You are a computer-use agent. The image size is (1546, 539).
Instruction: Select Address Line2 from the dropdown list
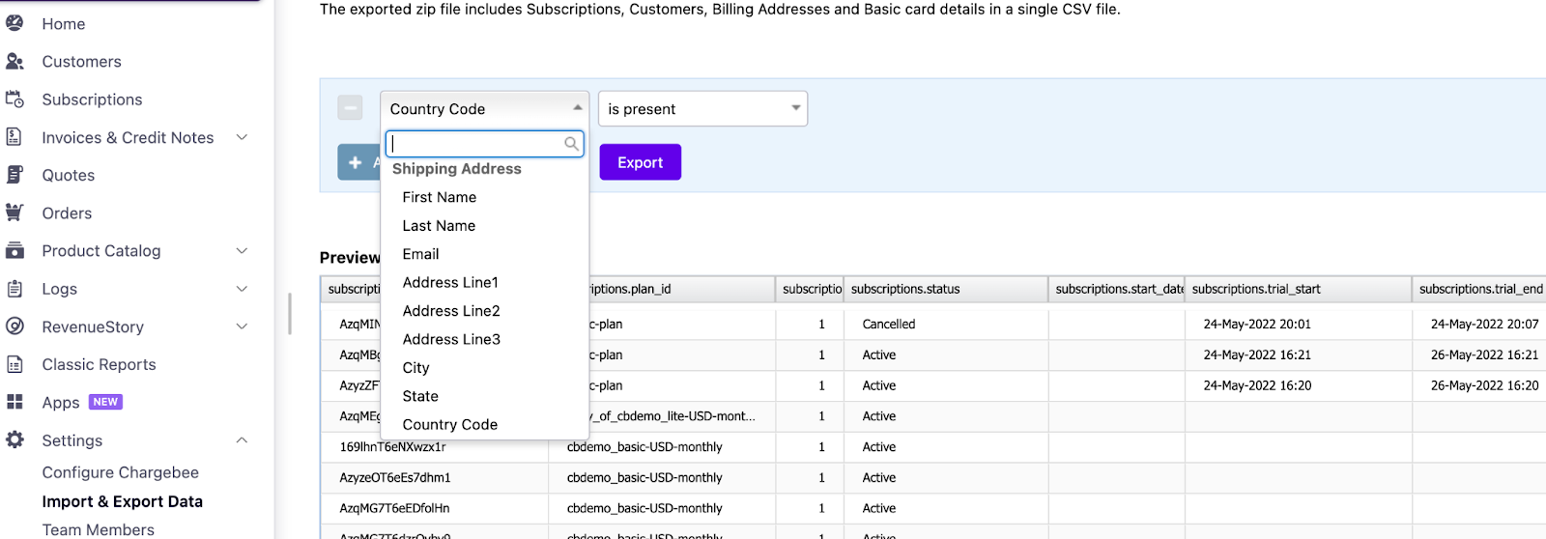tap(451, 311)
